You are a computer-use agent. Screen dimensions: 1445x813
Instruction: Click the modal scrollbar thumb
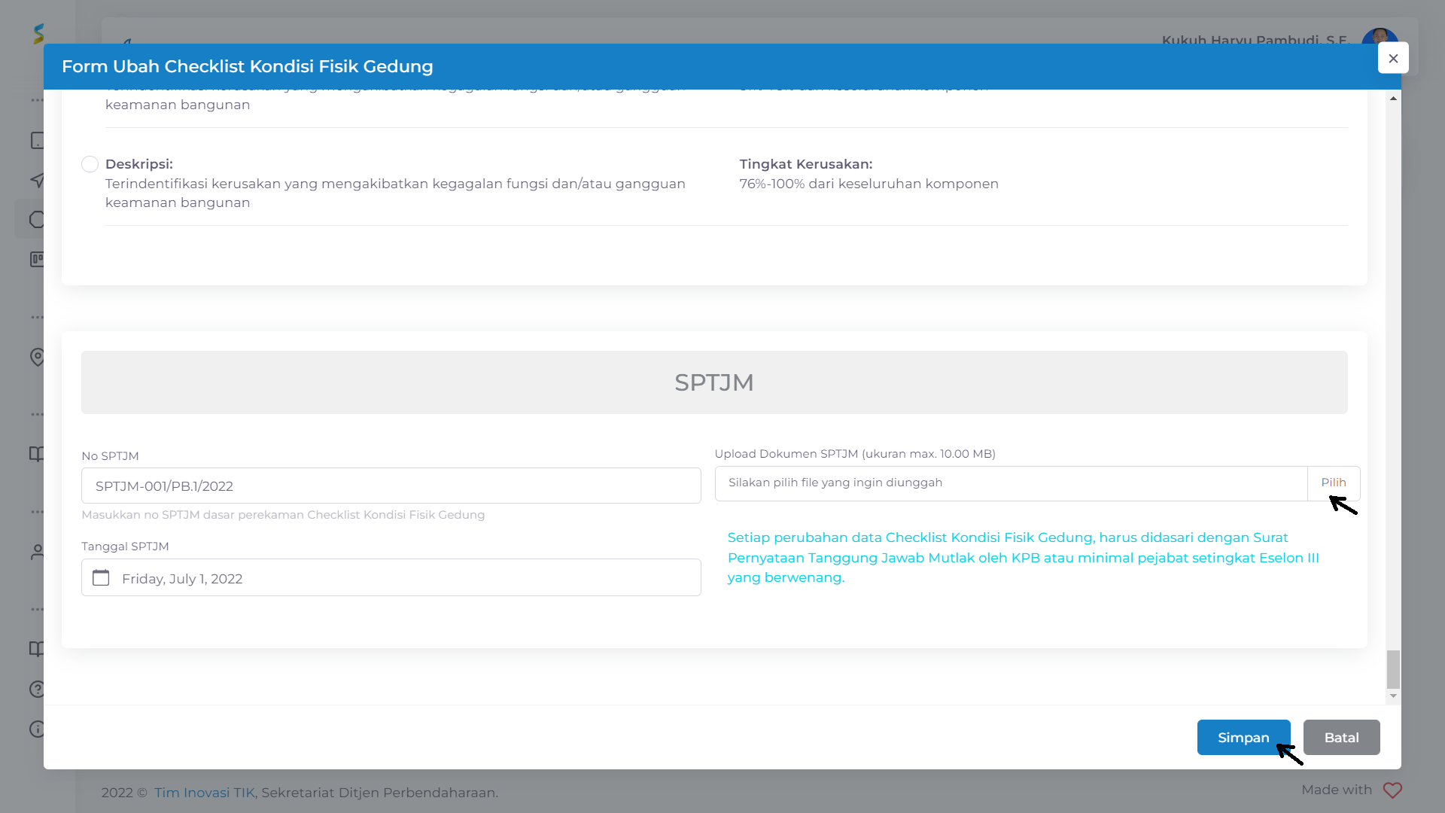(x=1393, y=669)
